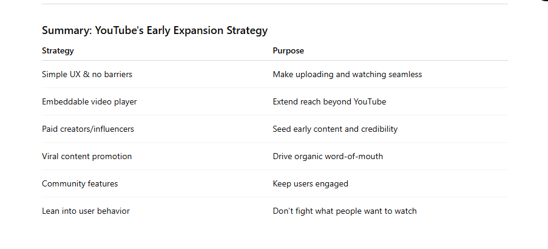Click 'Extend reach beyond YouTube' text

pos(329,102)
